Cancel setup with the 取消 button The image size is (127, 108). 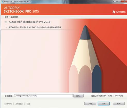119,104
